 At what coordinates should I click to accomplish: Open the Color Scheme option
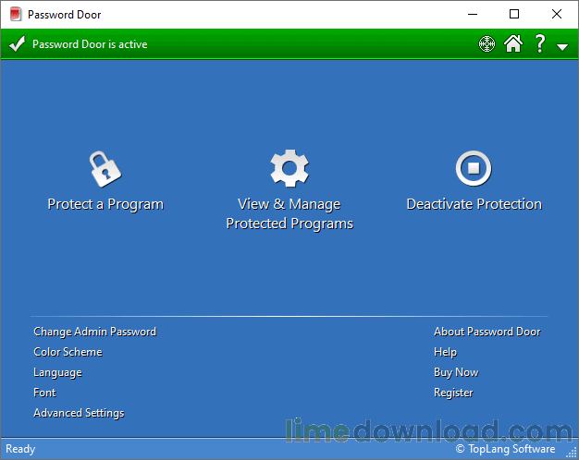pos(68,352)
